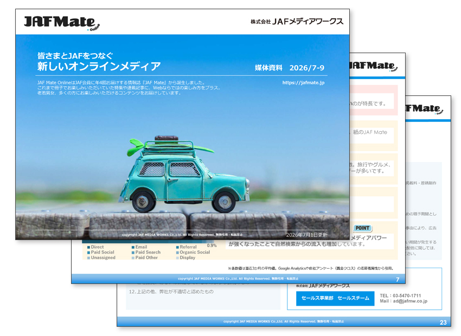Click item 12 上記の他、弊社が不適切と認めたもの
461x336 pixels.
(x=171, y=292)
